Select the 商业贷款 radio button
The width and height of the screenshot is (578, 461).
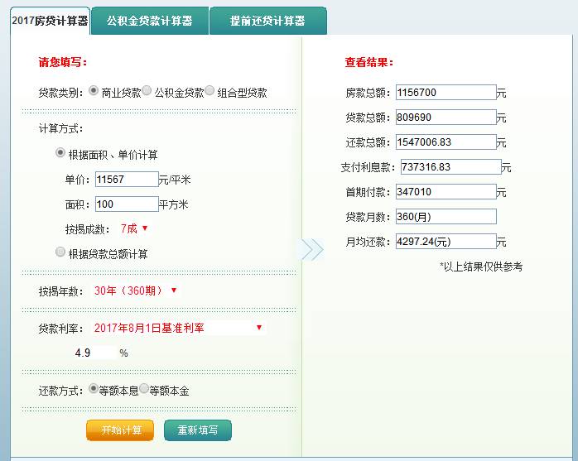pyautogui.click(x=94, y=90)
